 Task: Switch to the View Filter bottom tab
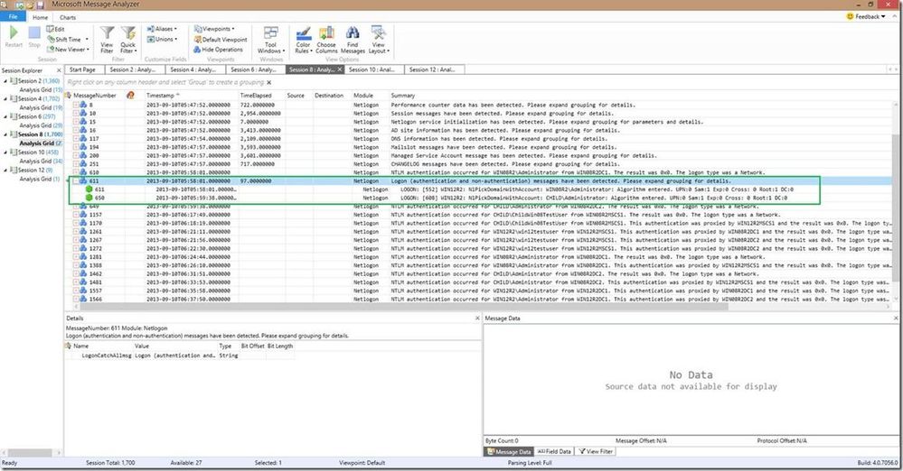point(596,451)
